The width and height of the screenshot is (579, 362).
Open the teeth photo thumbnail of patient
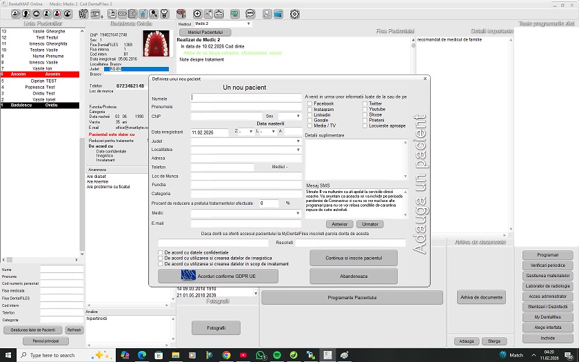pos(155,43)
